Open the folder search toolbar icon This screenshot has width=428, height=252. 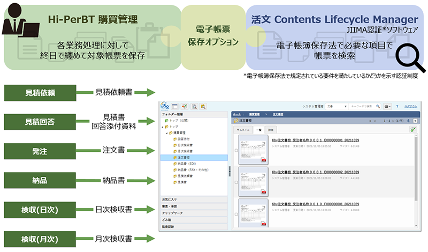(x=203, y=107)
